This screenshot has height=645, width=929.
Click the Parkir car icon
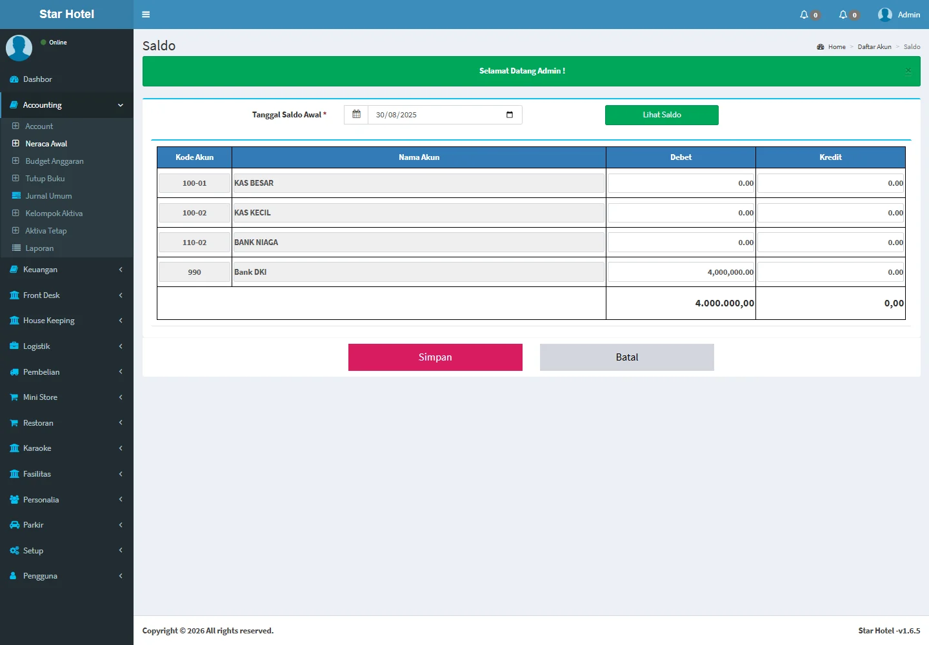tap(14, 525)
